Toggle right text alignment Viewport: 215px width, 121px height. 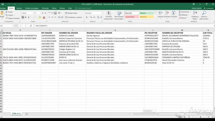(x=55, y=17)
